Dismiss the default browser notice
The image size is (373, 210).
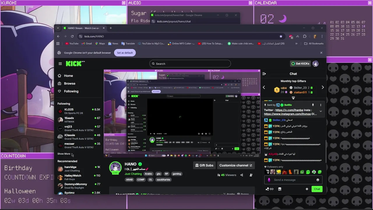coord(321,53)
